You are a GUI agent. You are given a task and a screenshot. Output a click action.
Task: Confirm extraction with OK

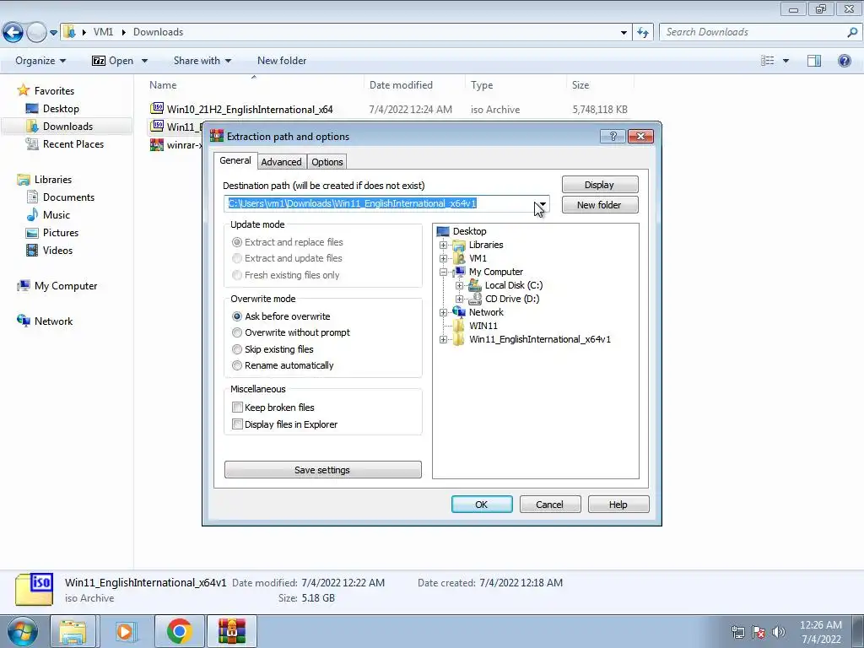click(x=482, y=505)
